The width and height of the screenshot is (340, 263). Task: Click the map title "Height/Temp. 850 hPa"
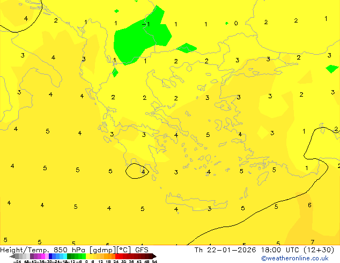(x=43, y=250)
